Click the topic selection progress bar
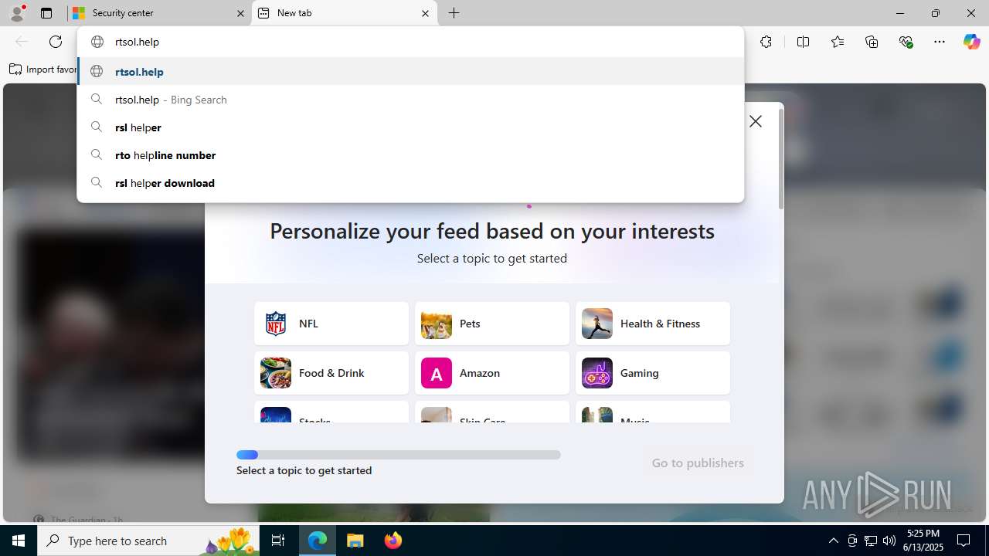This screenshot has width=989, height=556. point(399,455)
